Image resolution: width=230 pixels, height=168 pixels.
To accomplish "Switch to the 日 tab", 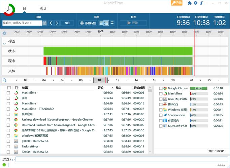I will pos(24,8).
